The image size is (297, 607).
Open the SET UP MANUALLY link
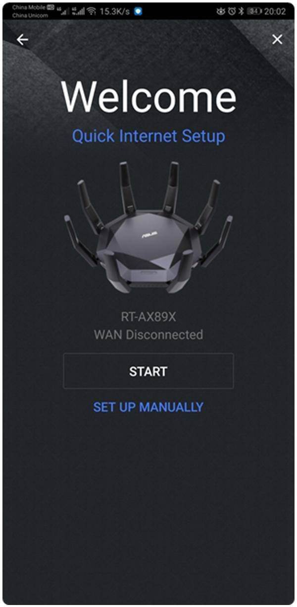pos(148,407)
